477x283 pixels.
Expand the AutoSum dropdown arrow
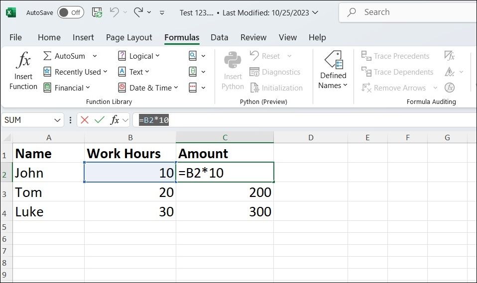pos(95,56)
